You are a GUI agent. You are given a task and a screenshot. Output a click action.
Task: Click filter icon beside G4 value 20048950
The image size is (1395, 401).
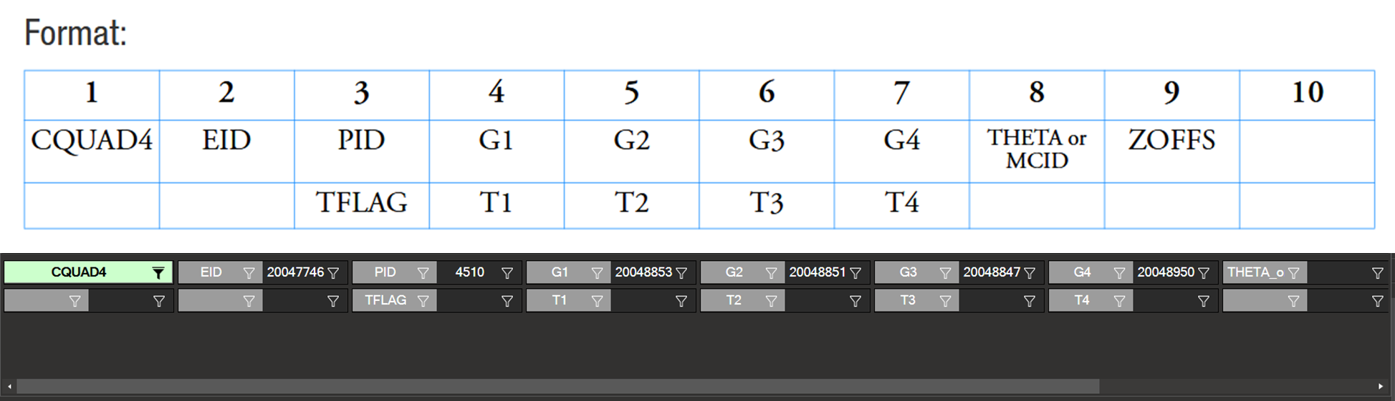coord(1204,273)
